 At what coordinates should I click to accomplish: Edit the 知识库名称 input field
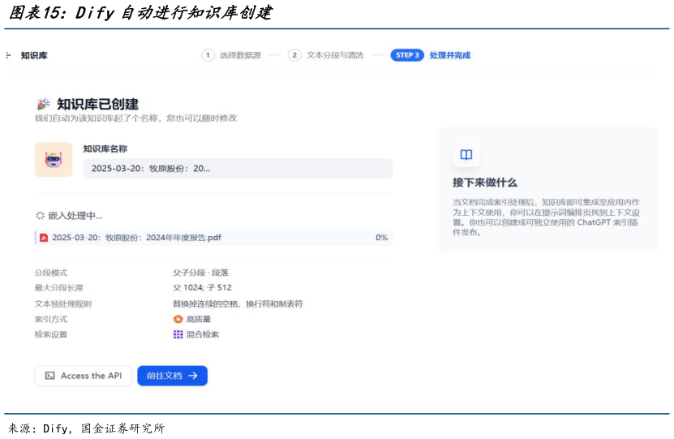point(238,169)
